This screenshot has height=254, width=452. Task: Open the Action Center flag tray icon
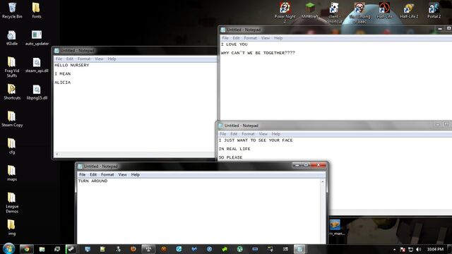403,249
